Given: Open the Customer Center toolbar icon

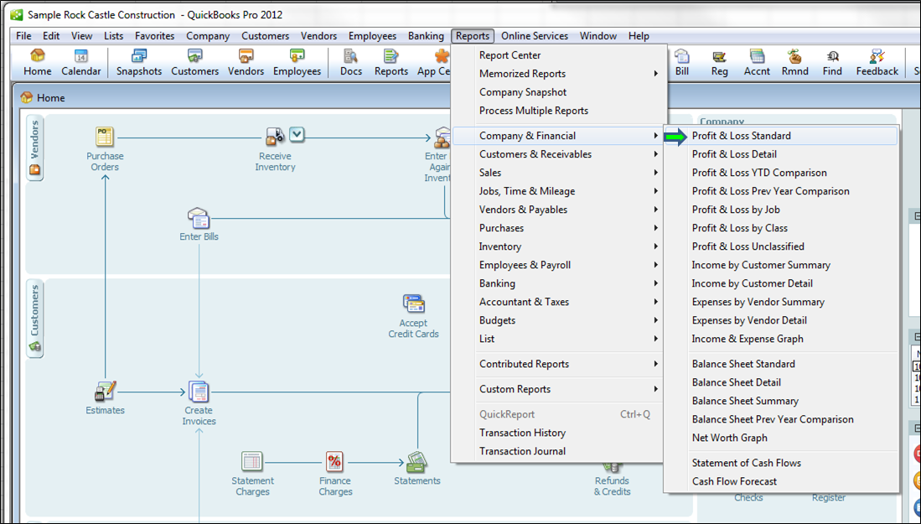Looking at the screenshot, I should tap(194, 61).
